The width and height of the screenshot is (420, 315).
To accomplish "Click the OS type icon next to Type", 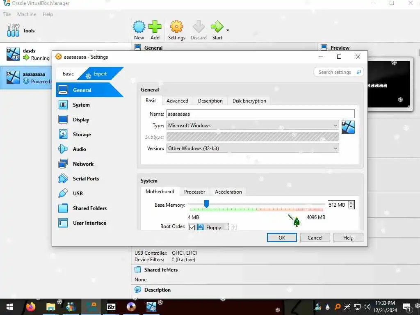I will point(348,127).
